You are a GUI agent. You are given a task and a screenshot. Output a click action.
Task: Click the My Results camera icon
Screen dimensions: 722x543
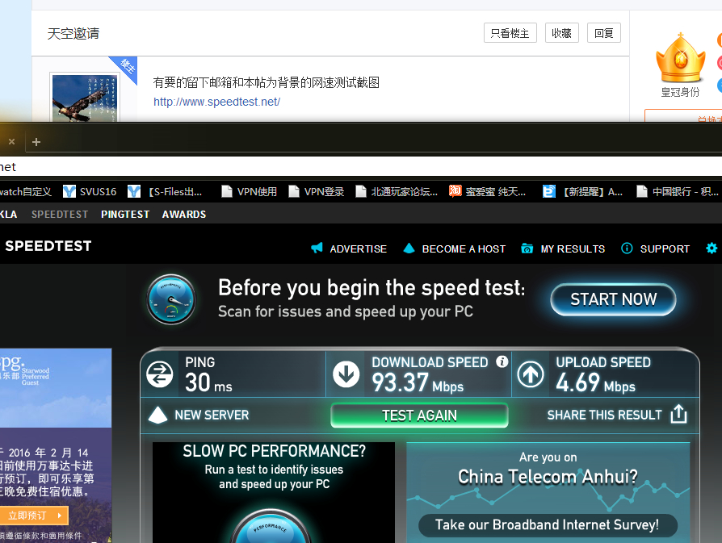coord(527,249)
